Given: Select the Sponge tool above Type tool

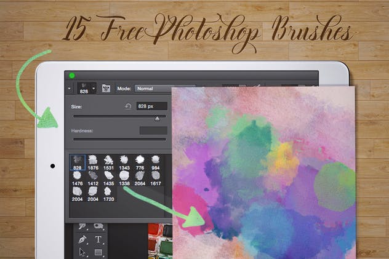Looking at the screenshot, I should pyautogui.click(x=98, y=226).
